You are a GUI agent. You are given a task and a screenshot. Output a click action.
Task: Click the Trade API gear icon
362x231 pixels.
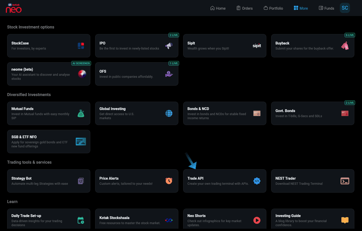tap(257, 181)
